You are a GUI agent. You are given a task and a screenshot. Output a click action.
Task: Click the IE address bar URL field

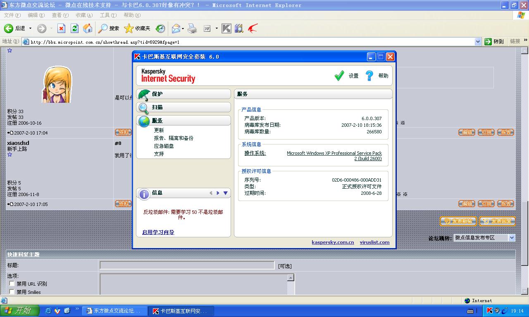(x=251, y=42)
